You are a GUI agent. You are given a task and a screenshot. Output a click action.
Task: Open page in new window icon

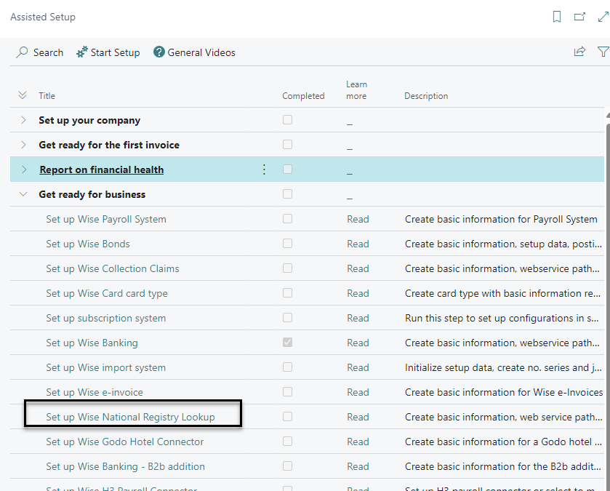tap(579, 17)
